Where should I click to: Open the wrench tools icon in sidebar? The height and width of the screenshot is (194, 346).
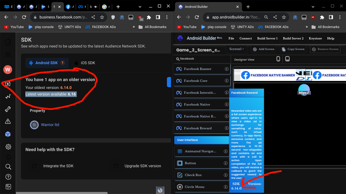click(x=8, y=109)
